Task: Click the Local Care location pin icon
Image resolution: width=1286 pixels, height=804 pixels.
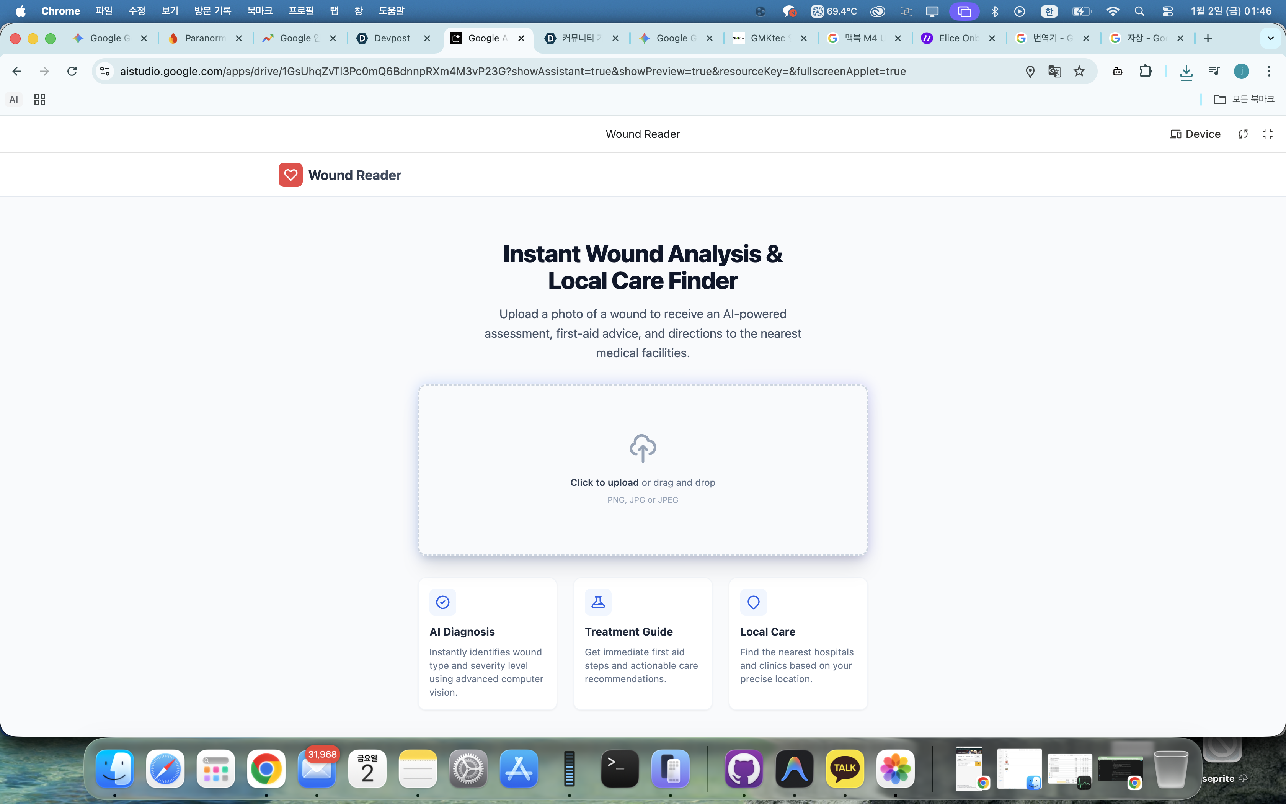Action: coord(753,602)
